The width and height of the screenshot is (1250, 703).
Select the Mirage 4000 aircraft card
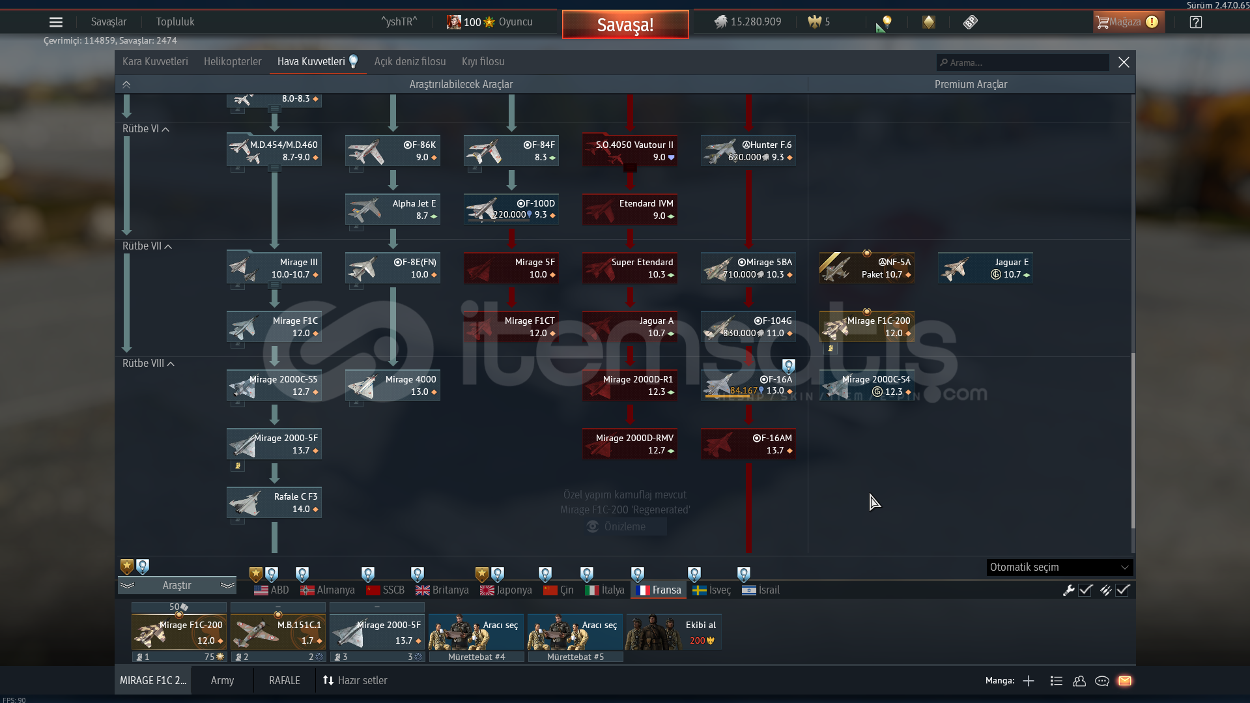[x=393, y=385]
